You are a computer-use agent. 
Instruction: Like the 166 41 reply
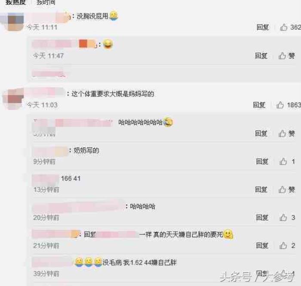coord(282,190)
